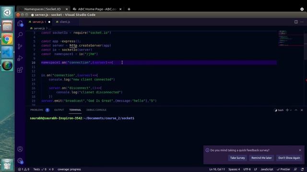307x172 pixels.
Task: Open the Debug Console panel tab
Action: coord(96,110)
